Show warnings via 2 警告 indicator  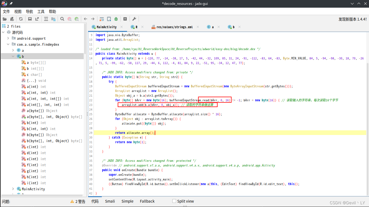[x=78, y=201]
